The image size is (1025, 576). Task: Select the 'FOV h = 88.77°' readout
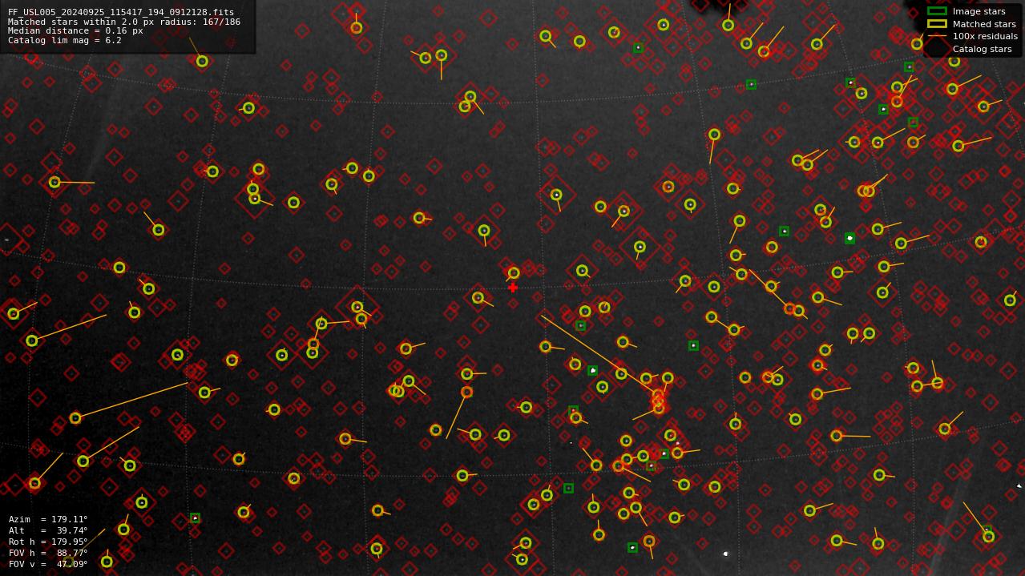pyautogui.click(x=48, y=553)
